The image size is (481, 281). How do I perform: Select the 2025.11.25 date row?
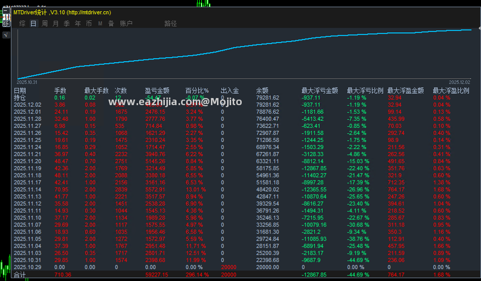tap(27, 140)
